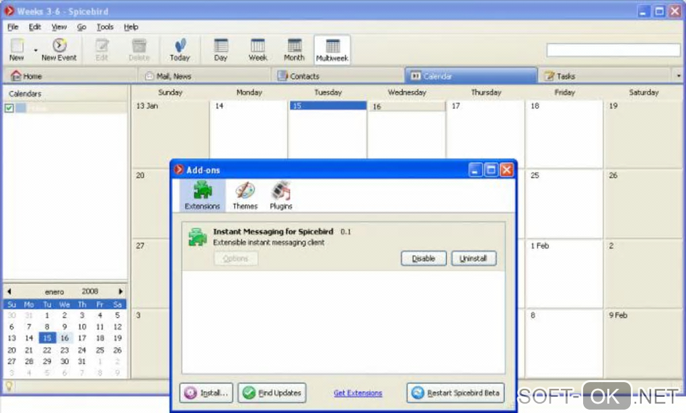The image size is (686, 413).
Task: Switch to the Mail, News tab
Action: pyautogui.click(x=204, y=76)
